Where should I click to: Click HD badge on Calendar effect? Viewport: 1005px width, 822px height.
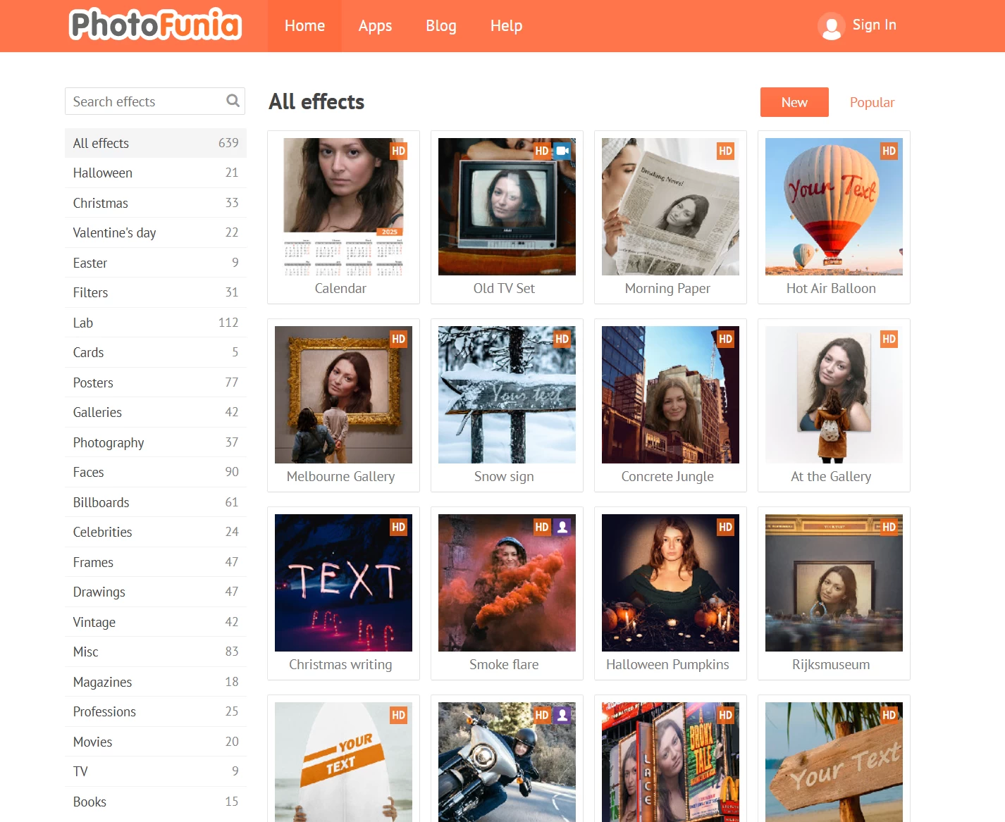[398, 151]
